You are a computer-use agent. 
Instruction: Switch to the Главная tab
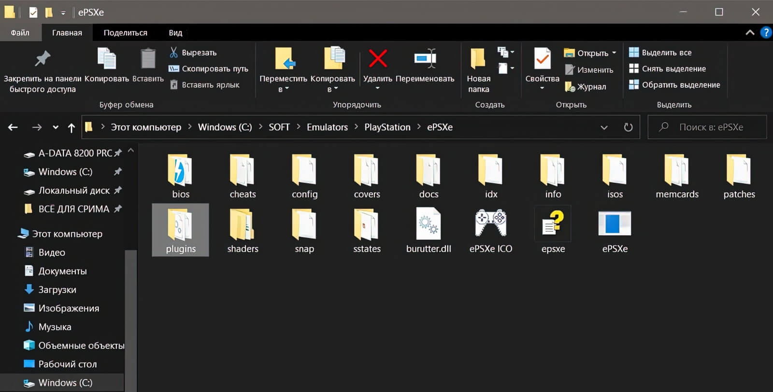[67, 32]
